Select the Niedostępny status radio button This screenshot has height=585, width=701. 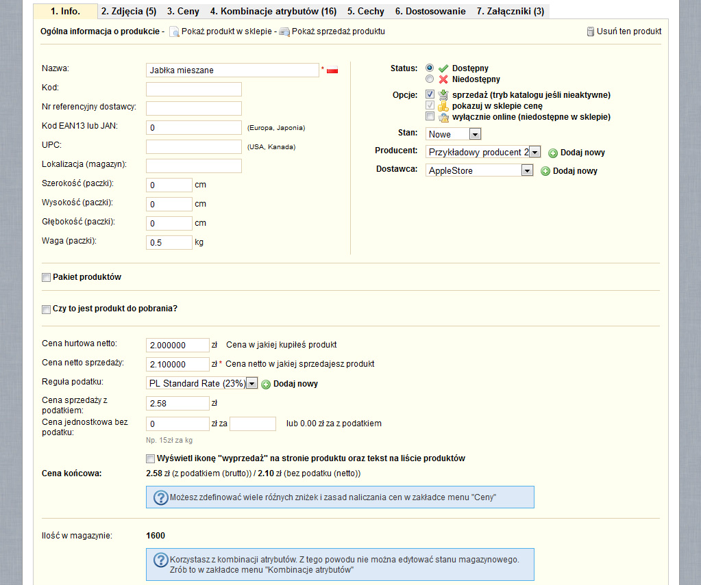tap(430, 79)
